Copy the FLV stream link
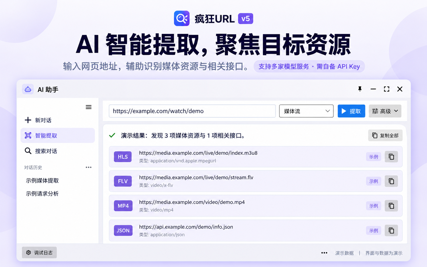The image size is (427, 267). click(391, 181)
